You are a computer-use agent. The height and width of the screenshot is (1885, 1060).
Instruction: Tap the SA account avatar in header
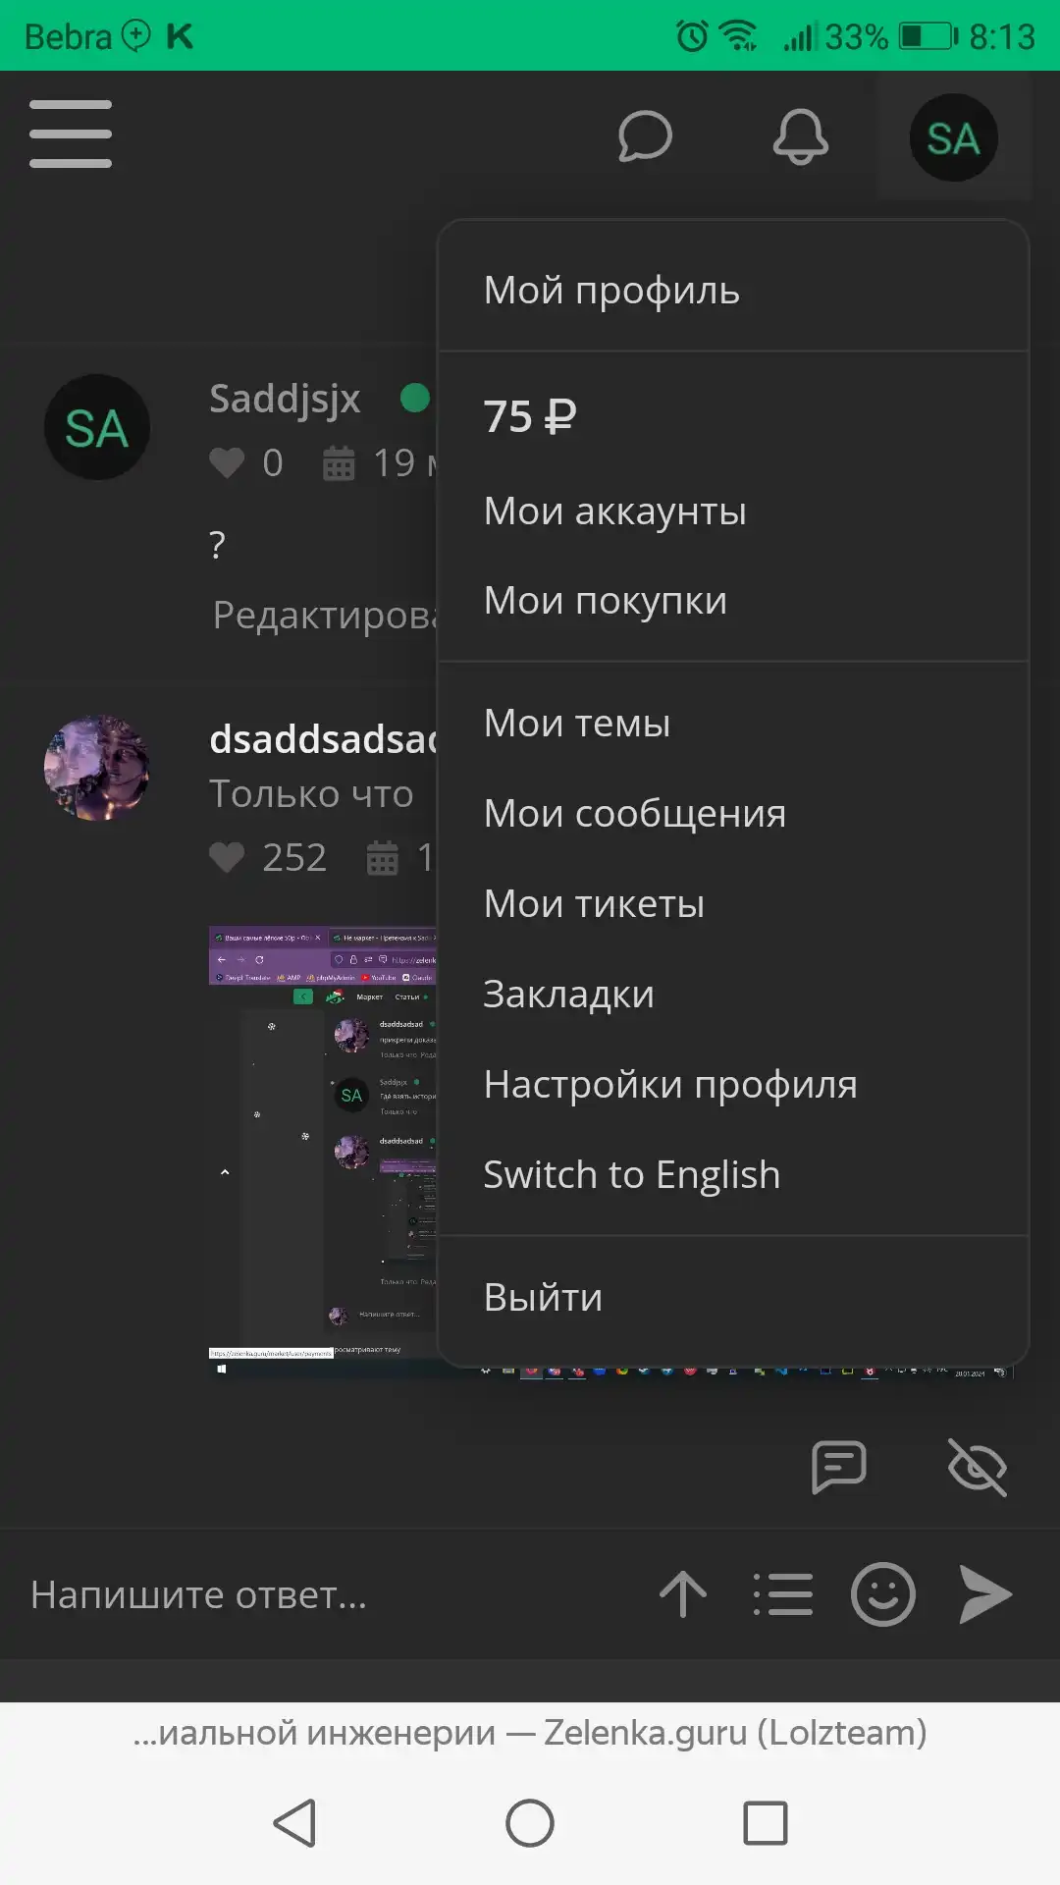[x=954, y=137]
